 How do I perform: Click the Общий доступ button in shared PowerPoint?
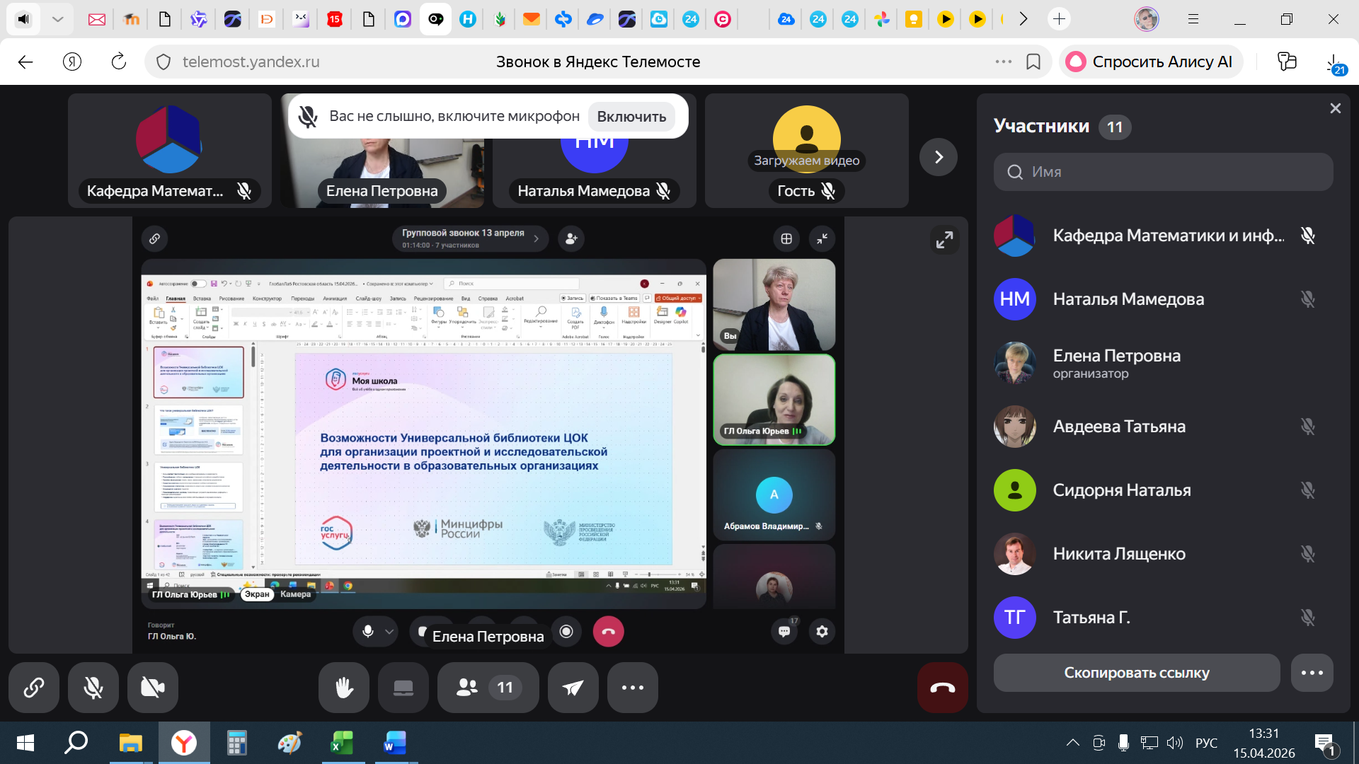[x=679, y=299]
